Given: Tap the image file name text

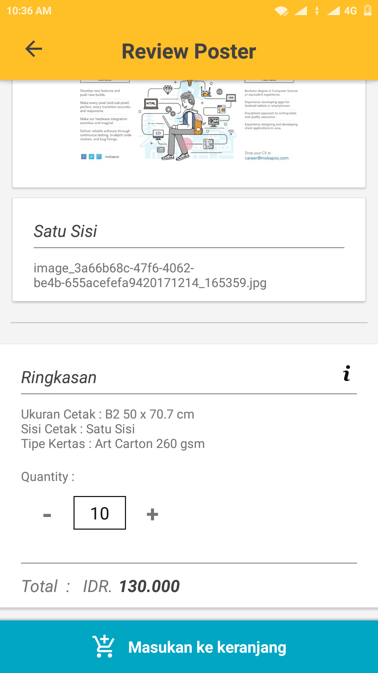Looking at the screenshot, I should [x=150, y=276].
